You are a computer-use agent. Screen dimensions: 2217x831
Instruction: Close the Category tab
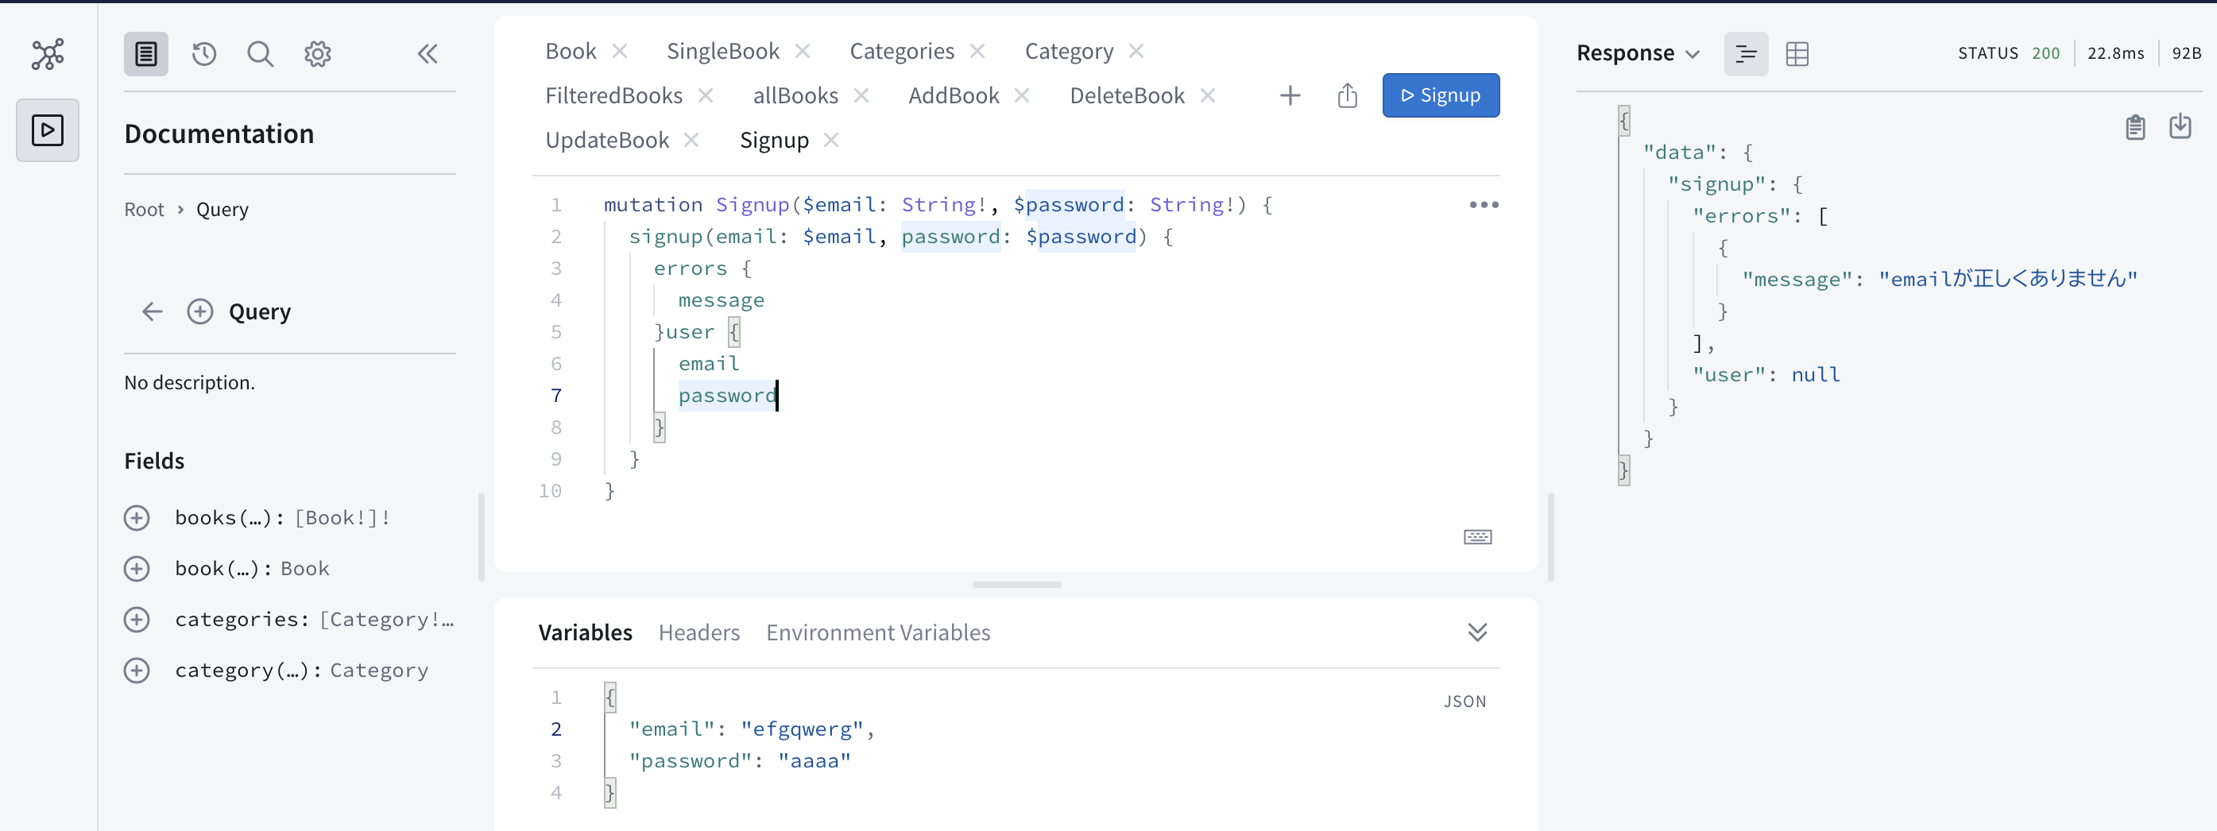(x=1137, y=52)
